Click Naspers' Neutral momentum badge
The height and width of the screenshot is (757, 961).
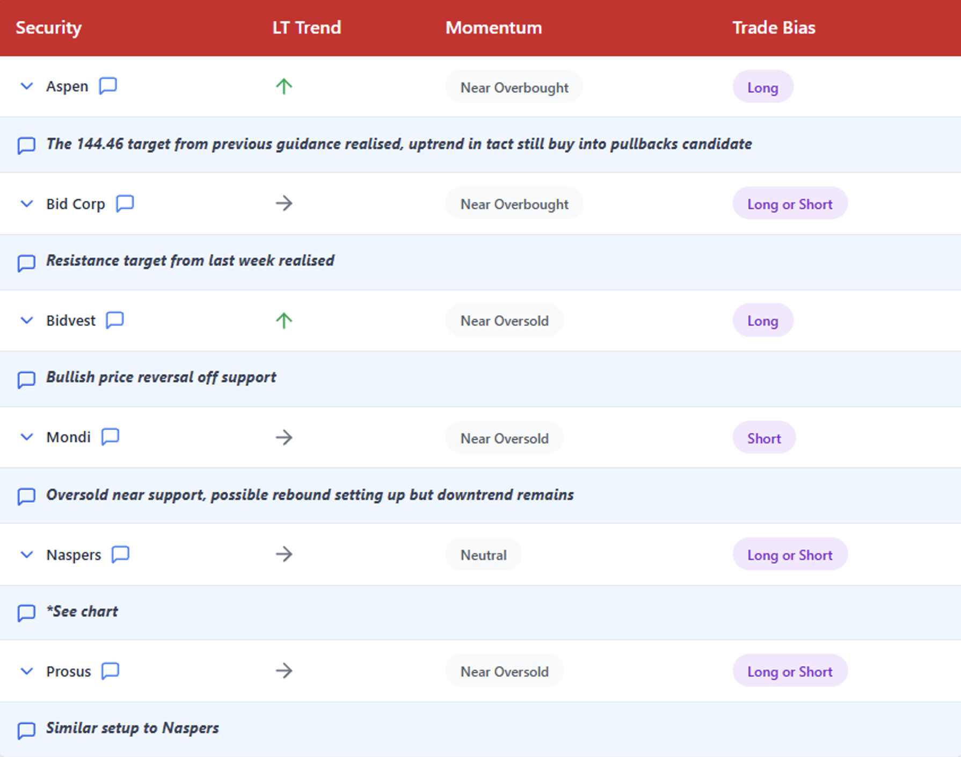click(x=483, y=554)
